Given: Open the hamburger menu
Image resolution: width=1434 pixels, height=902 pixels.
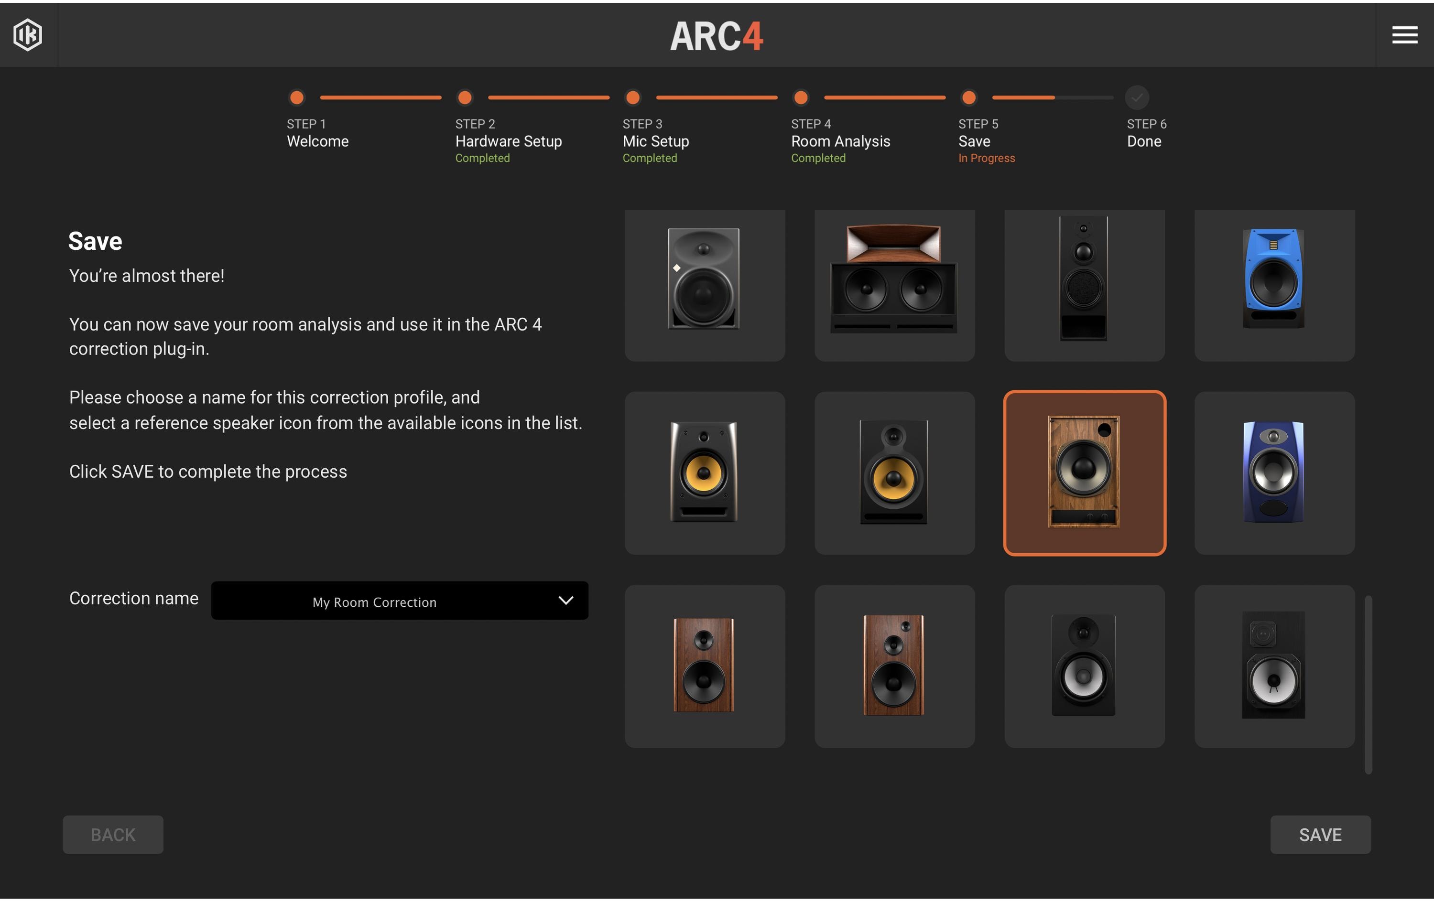Looking at the screenshot, I should pos(1404,35).
